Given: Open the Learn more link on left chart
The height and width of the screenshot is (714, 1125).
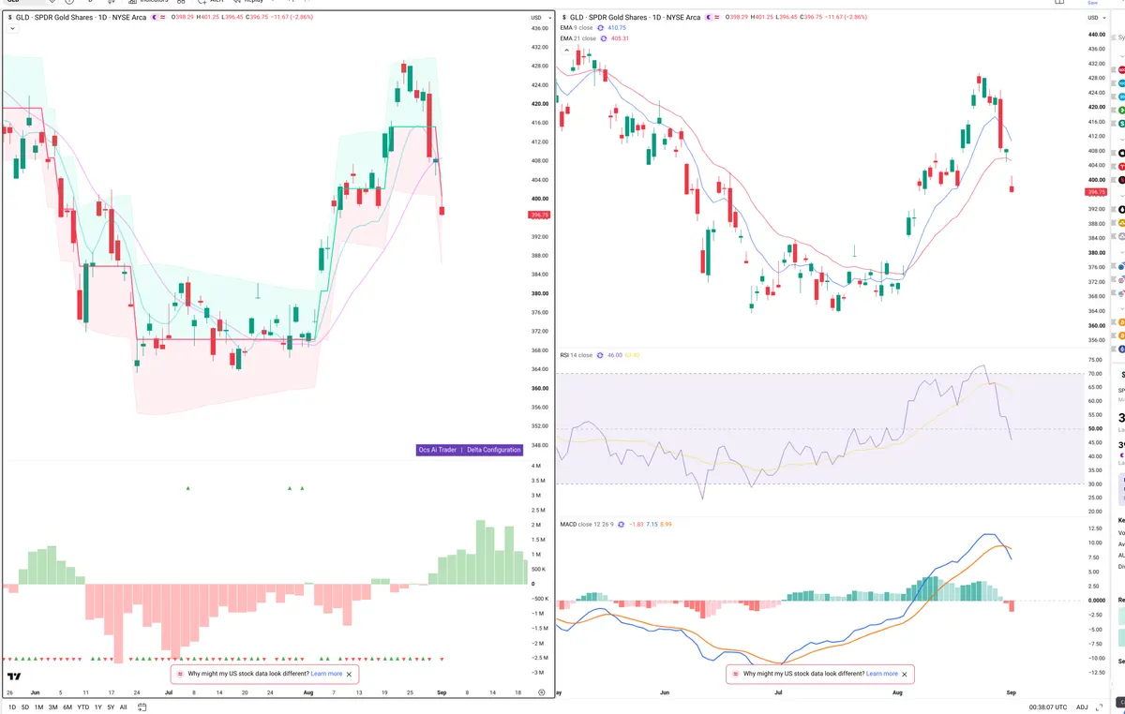Looking at the screenshot, I should (326, 674).
